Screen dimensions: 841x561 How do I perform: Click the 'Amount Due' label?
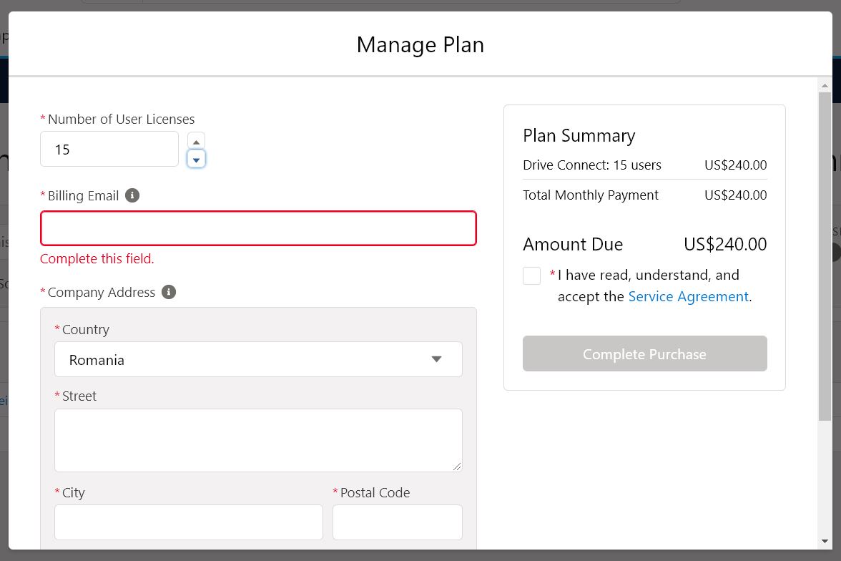tap(573, 244)
